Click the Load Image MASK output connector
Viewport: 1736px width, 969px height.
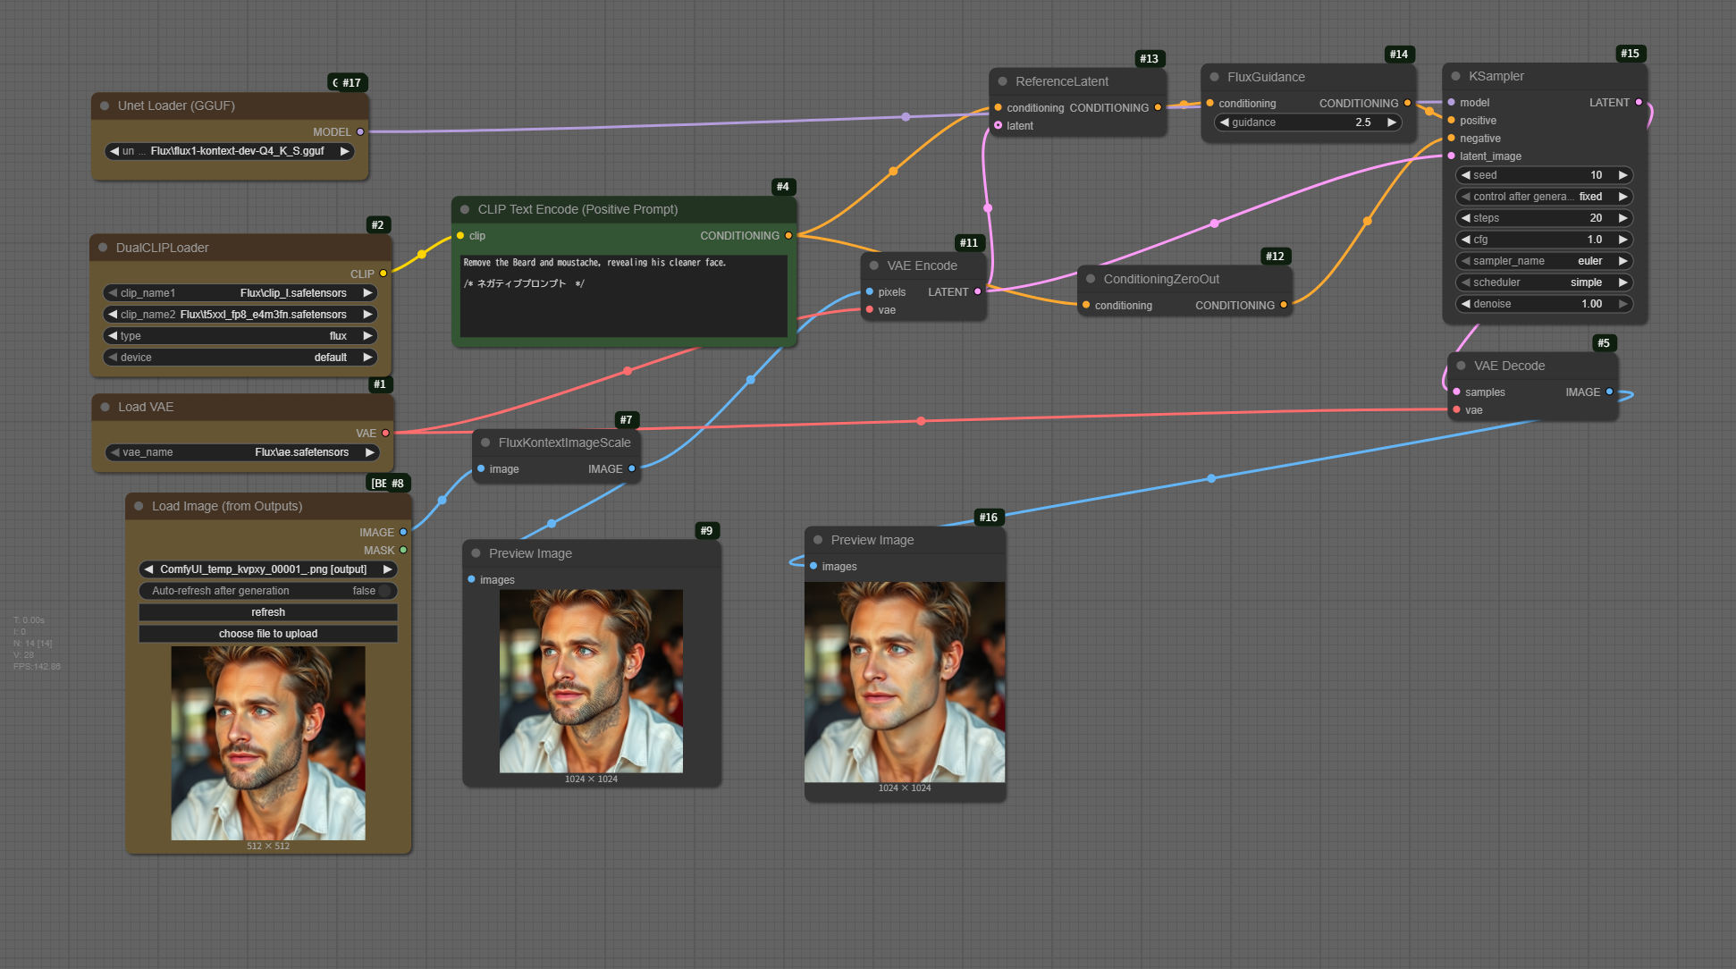point(403,550)
